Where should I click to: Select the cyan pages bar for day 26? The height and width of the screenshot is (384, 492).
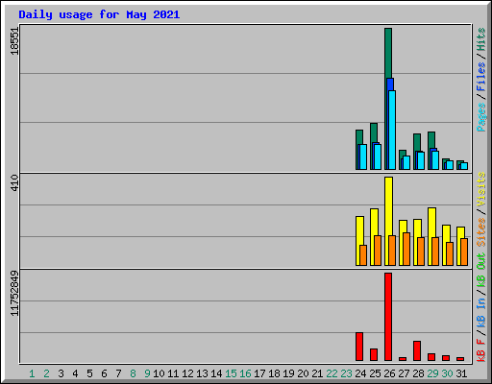(392, 130)
